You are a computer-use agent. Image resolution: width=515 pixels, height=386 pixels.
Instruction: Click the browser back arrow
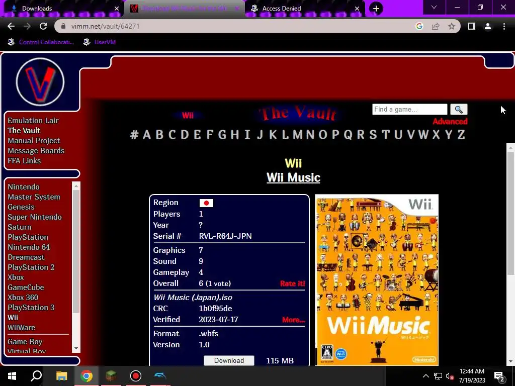point(11,26)
